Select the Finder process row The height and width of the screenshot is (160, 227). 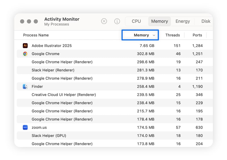[115, 86]
